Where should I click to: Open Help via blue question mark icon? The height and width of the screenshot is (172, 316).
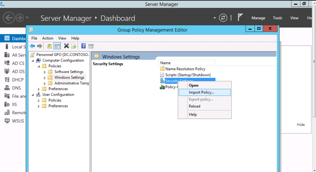(83, 46)
